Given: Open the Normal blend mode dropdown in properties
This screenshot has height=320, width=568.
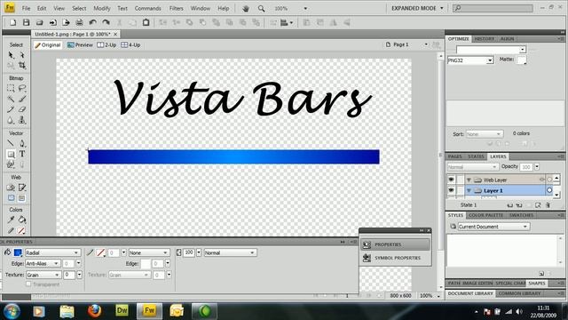Looking at the screenshot, I should (230, 252).
